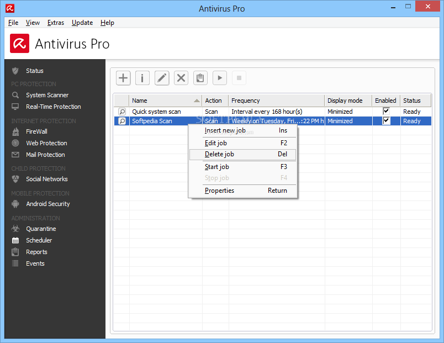Go to Web Protection
Image resolution: width=444 pixels, height=343 pixels.
click(47, 143)
